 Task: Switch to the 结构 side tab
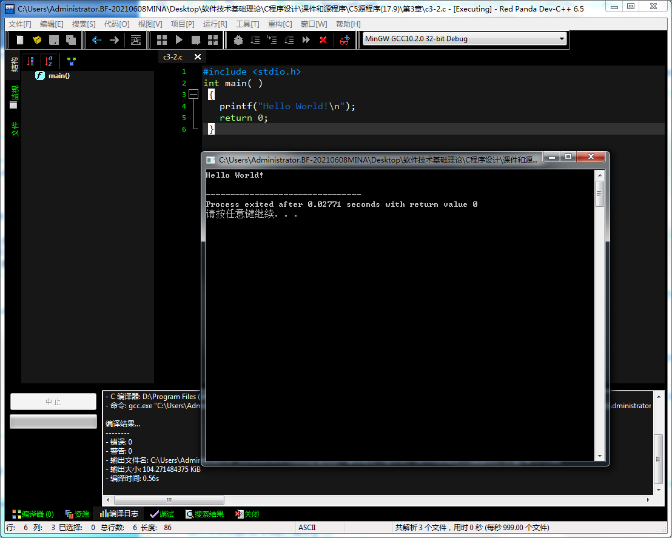(x=14, y=64)
